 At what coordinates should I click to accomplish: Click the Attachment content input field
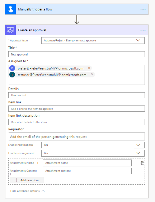coord(87,171)
